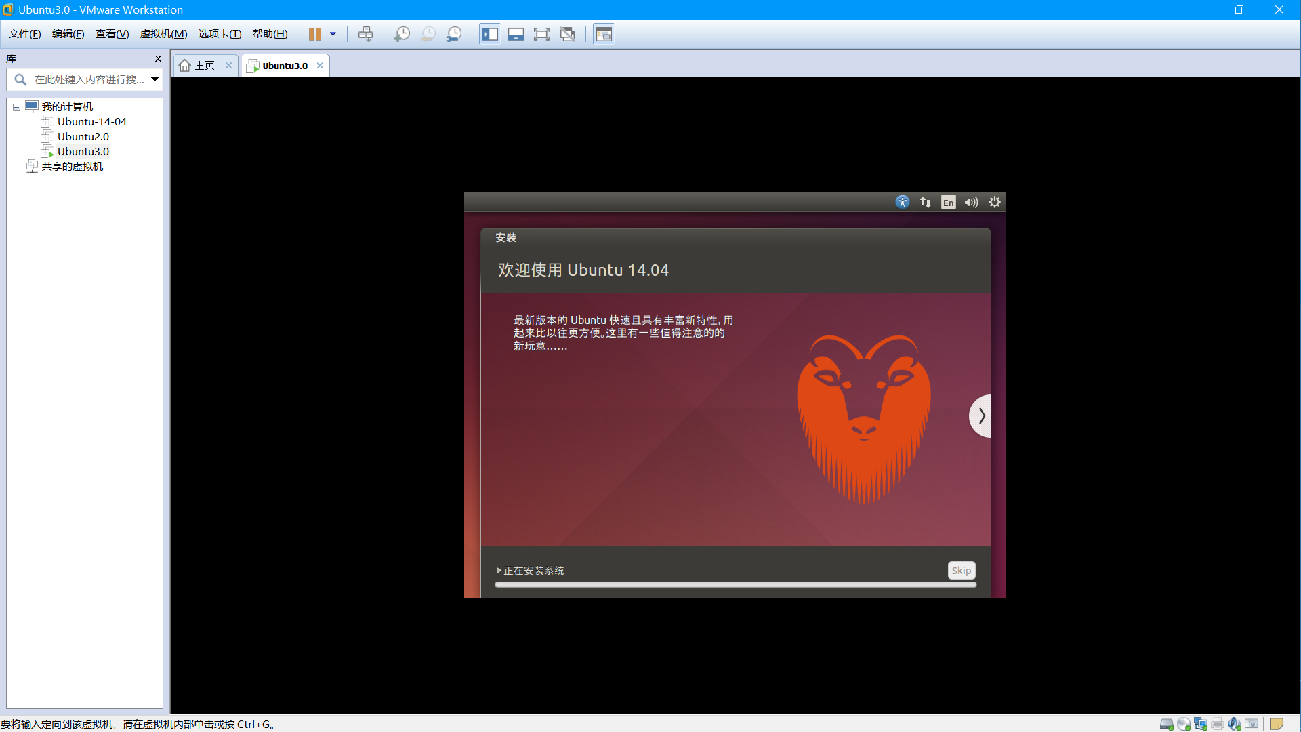Switch to Unity mode
Image resolution: width=1301 pixels, height=732 pixels.
[x=568, y=34]
